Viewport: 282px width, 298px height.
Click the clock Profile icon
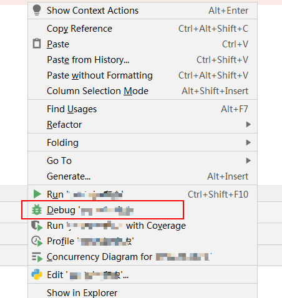click(37, 241)
